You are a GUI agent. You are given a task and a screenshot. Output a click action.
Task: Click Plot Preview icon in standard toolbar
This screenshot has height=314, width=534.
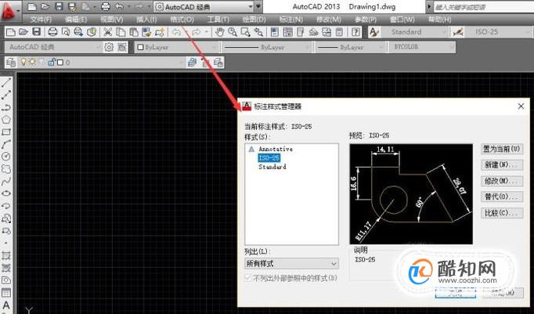66,32
